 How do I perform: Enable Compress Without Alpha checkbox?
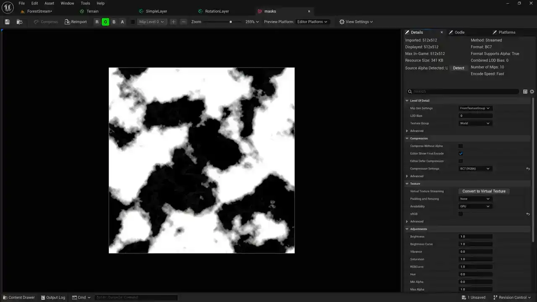(461, 146)
